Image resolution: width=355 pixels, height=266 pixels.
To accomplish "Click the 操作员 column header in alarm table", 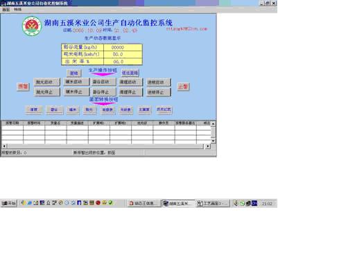I will 164,123.
